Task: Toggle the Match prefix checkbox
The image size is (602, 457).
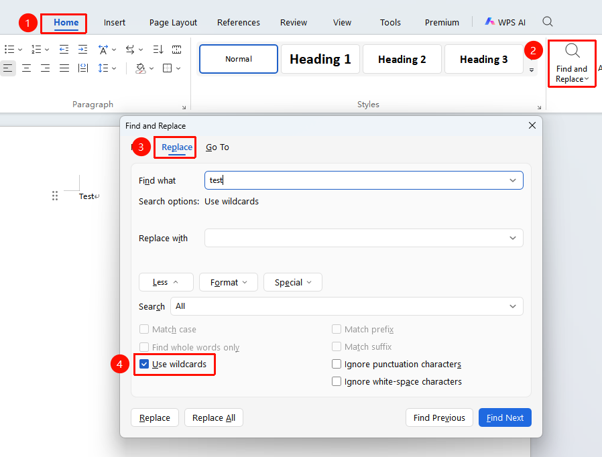Action: [x=337, y=329]
